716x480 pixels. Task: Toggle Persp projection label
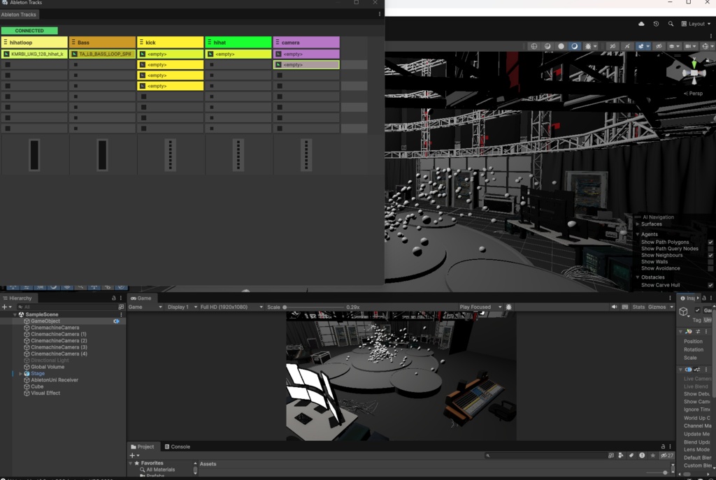(x=693, y=94)
